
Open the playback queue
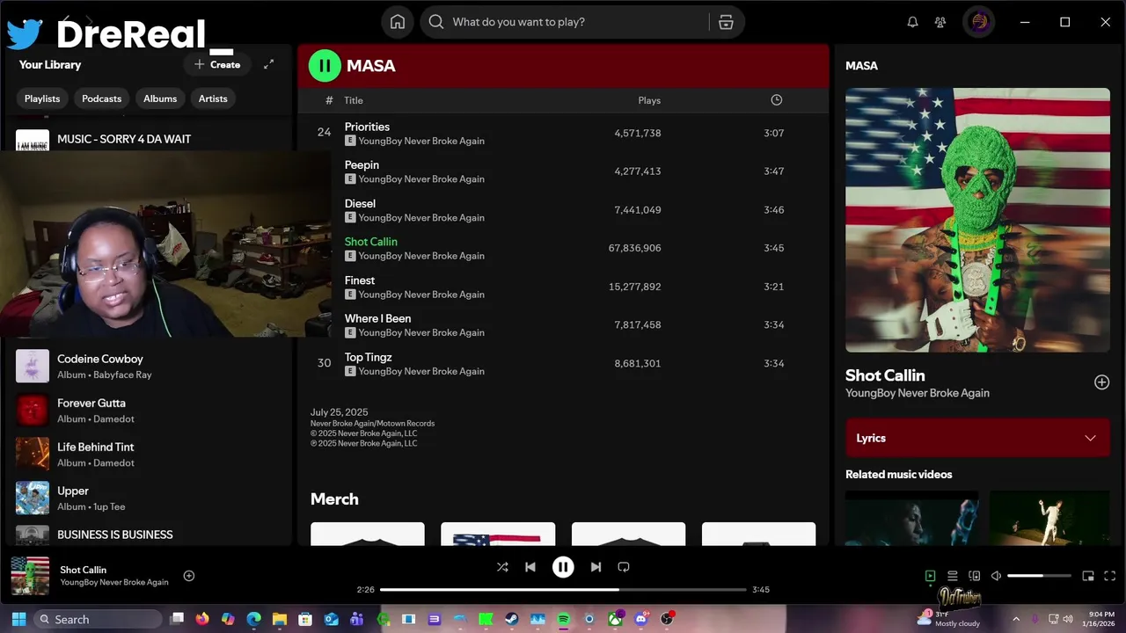pyautogui.click(x=952, y=576)
